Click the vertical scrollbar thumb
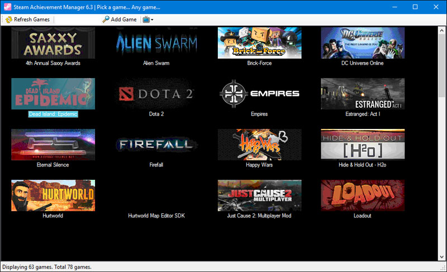447x272 pixels. coord(442,65)
